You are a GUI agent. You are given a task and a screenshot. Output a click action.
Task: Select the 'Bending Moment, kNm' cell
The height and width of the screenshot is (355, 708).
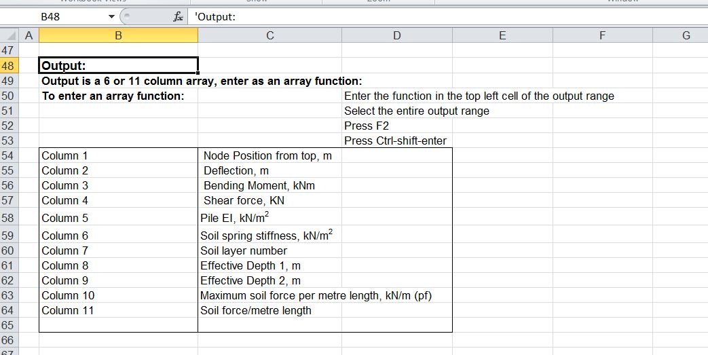pyautogui.click(x=269, y=185)
